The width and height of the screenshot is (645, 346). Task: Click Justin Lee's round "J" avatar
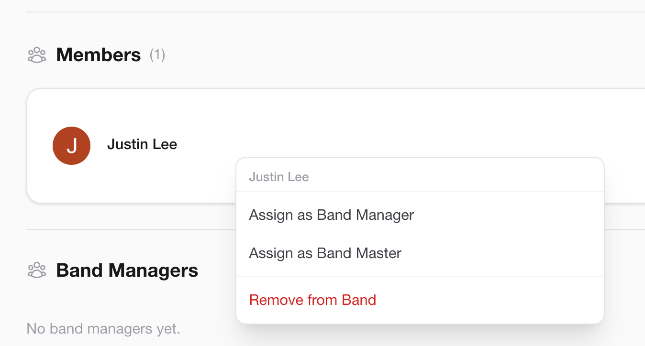tap(72, 146)
